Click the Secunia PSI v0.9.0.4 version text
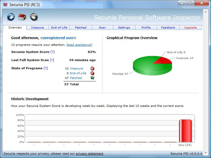Image resolution: width=211 pixels, height=158 pixels. coord(186,154)
